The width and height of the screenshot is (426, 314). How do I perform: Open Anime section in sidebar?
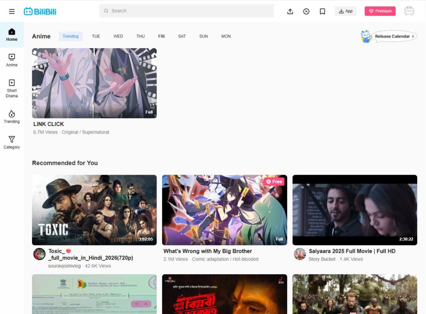click(x=12, y=60)
